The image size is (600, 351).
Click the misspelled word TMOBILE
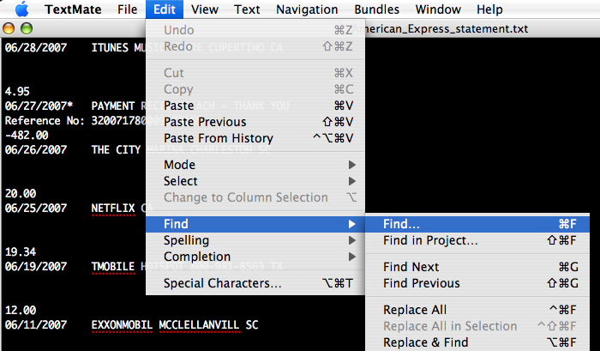click(x=113, y=266)
